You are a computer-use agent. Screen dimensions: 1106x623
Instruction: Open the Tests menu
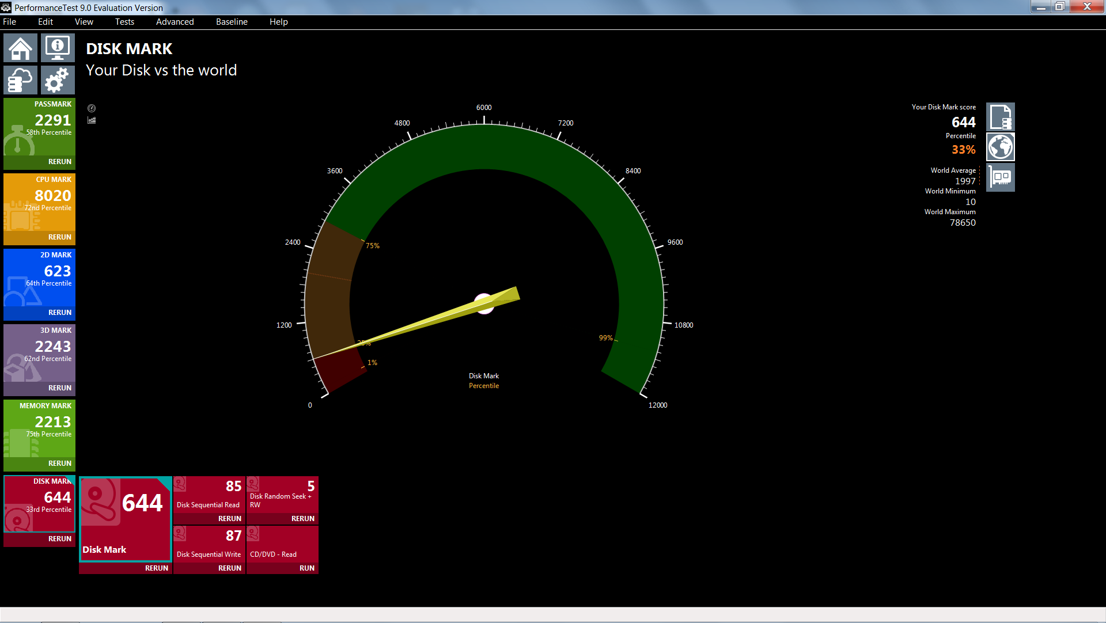(x=124, y=22)
